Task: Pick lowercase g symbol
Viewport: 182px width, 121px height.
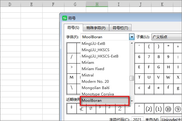Action: [x=178, y=89]
